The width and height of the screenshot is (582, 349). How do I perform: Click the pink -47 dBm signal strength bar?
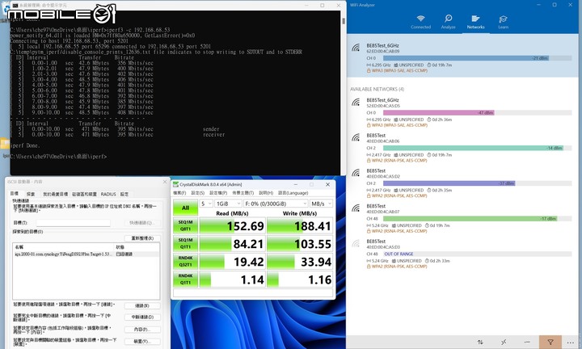(438, 113)
